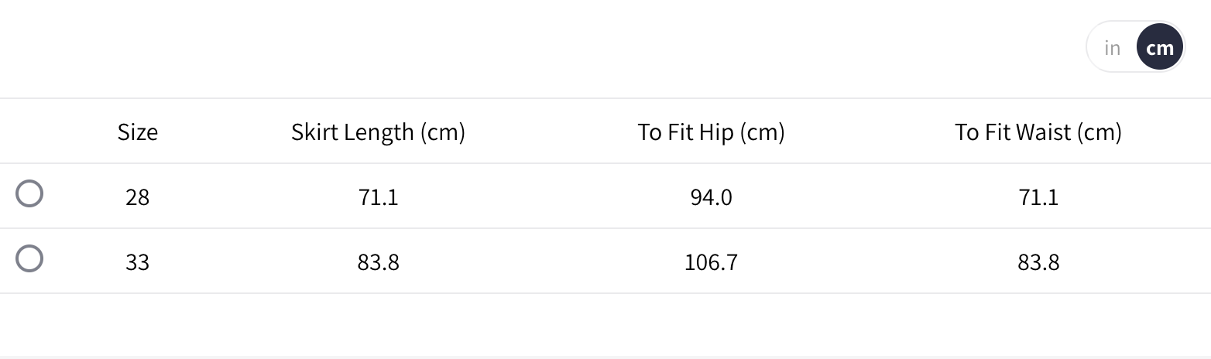Image resolution: width=1211 pixels, height=359 pixels.
Task: Click the Skirt Length (cm) column header
Action: [x=378, y=132]
